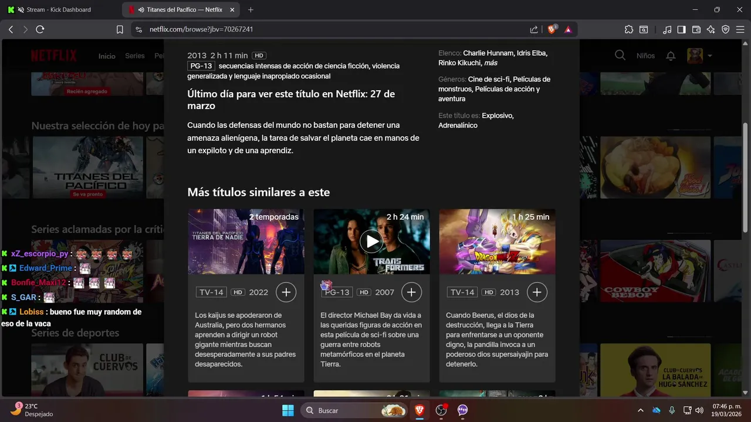Open the Leo AI sparkle icon

pyautogui.click(x=711, y=29)
